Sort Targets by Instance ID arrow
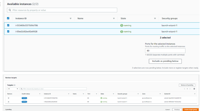This screenshot has width=206, height=111. (68, 94)
